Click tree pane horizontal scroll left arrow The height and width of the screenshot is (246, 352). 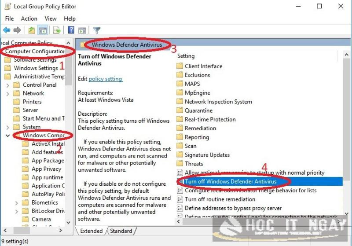pos(5,230)
